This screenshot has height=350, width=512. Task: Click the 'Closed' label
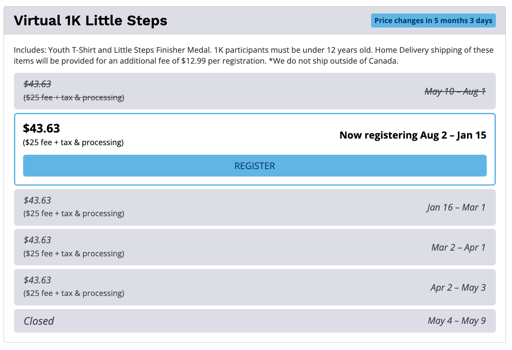(x=39, y=321)
